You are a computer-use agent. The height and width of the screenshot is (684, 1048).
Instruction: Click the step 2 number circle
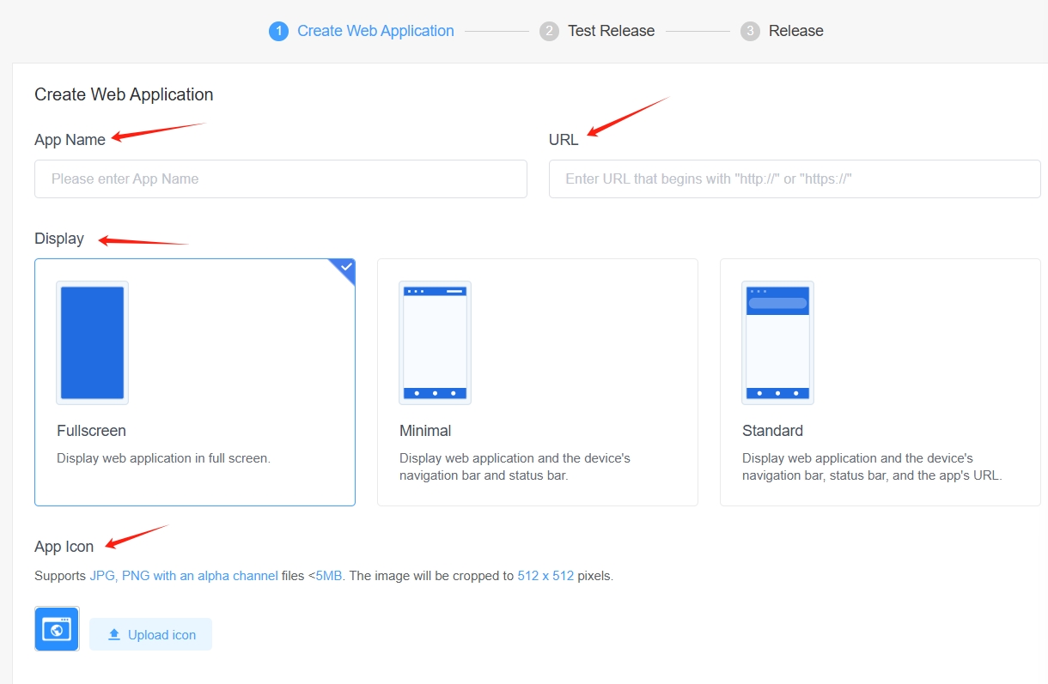click(549, 31)
